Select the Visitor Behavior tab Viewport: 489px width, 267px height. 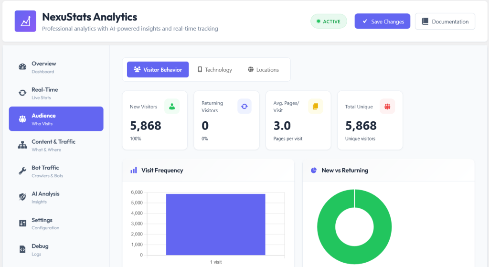[158, 70]
